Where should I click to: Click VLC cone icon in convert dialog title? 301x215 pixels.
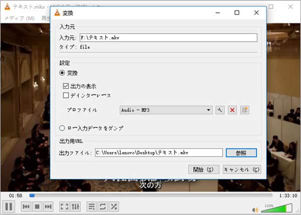[x=57, y=13]
